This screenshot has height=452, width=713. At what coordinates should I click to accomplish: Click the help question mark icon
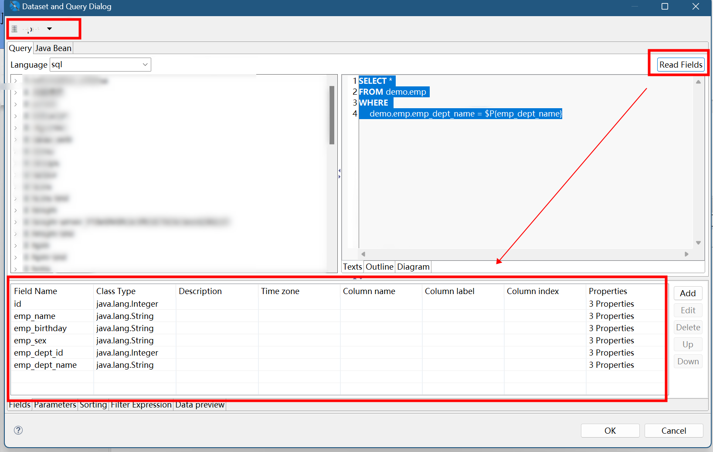18,430
